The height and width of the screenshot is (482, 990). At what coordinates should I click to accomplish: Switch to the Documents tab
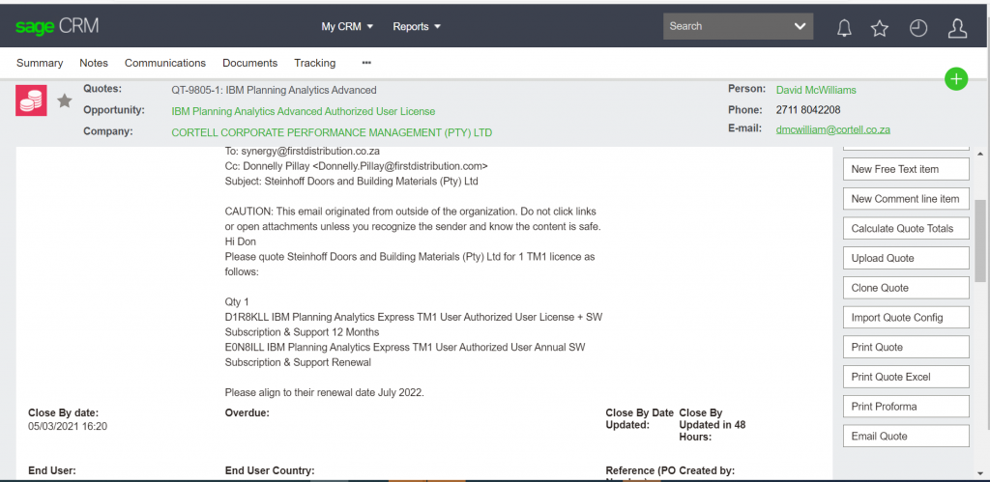249,63
